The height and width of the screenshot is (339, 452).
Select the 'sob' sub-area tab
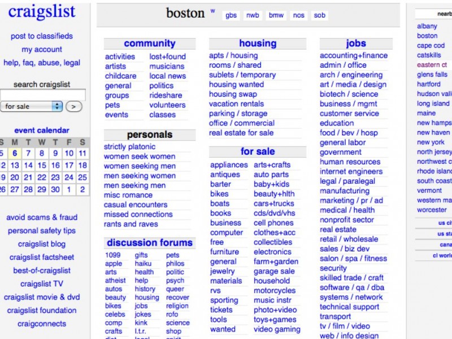click(319, 15)
